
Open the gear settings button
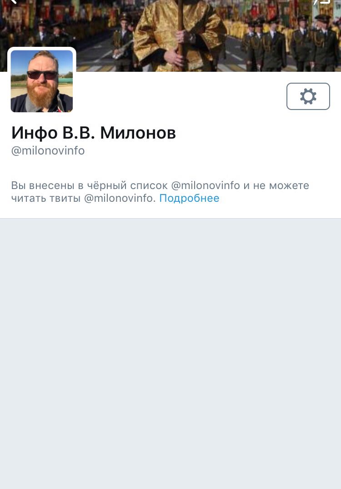[308, 96]
